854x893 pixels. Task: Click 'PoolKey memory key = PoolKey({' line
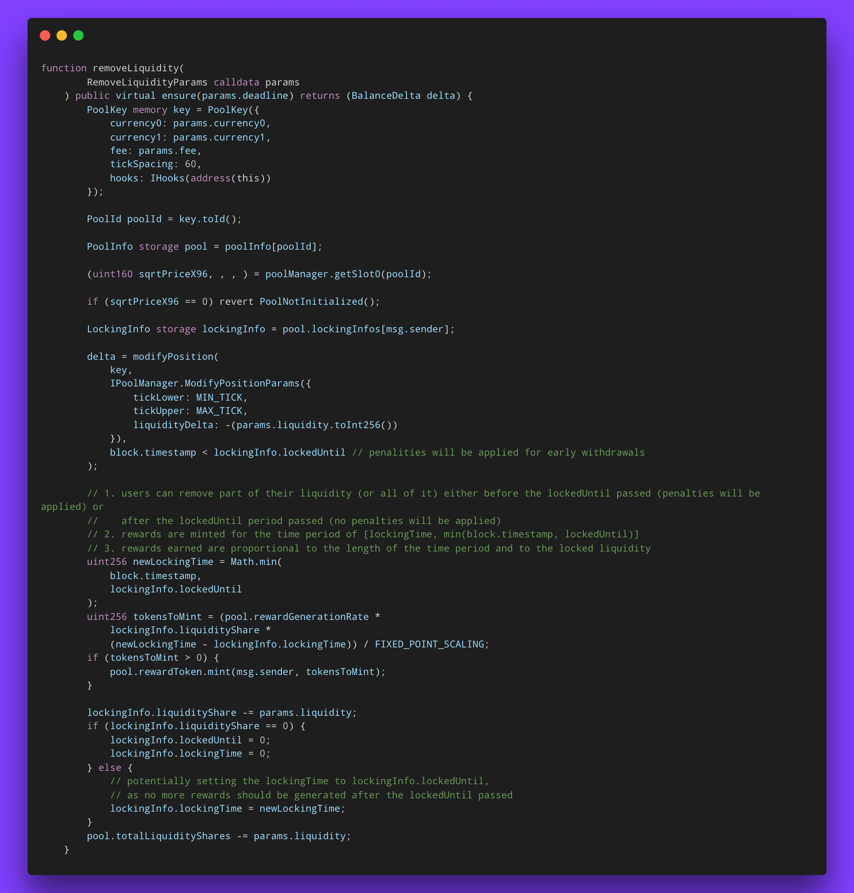(x=173, y=110)
